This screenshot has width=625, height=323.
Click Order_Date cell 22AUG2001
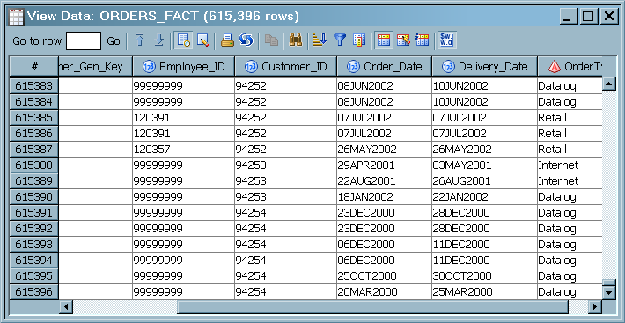pyautogui.click(x=385, y=181)
